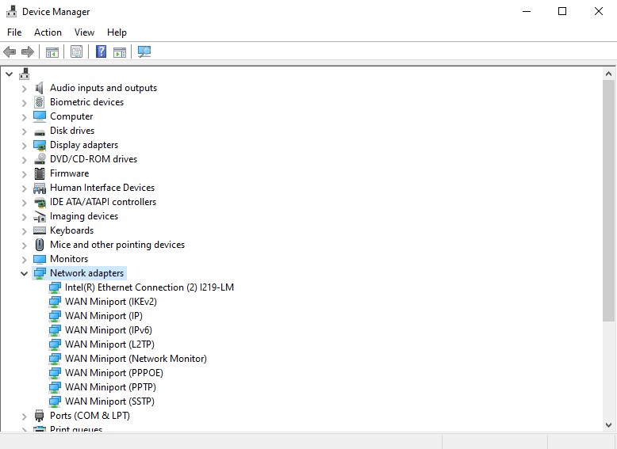
Task: Select DVD/CD-ROM drives label
Action: 94,159
